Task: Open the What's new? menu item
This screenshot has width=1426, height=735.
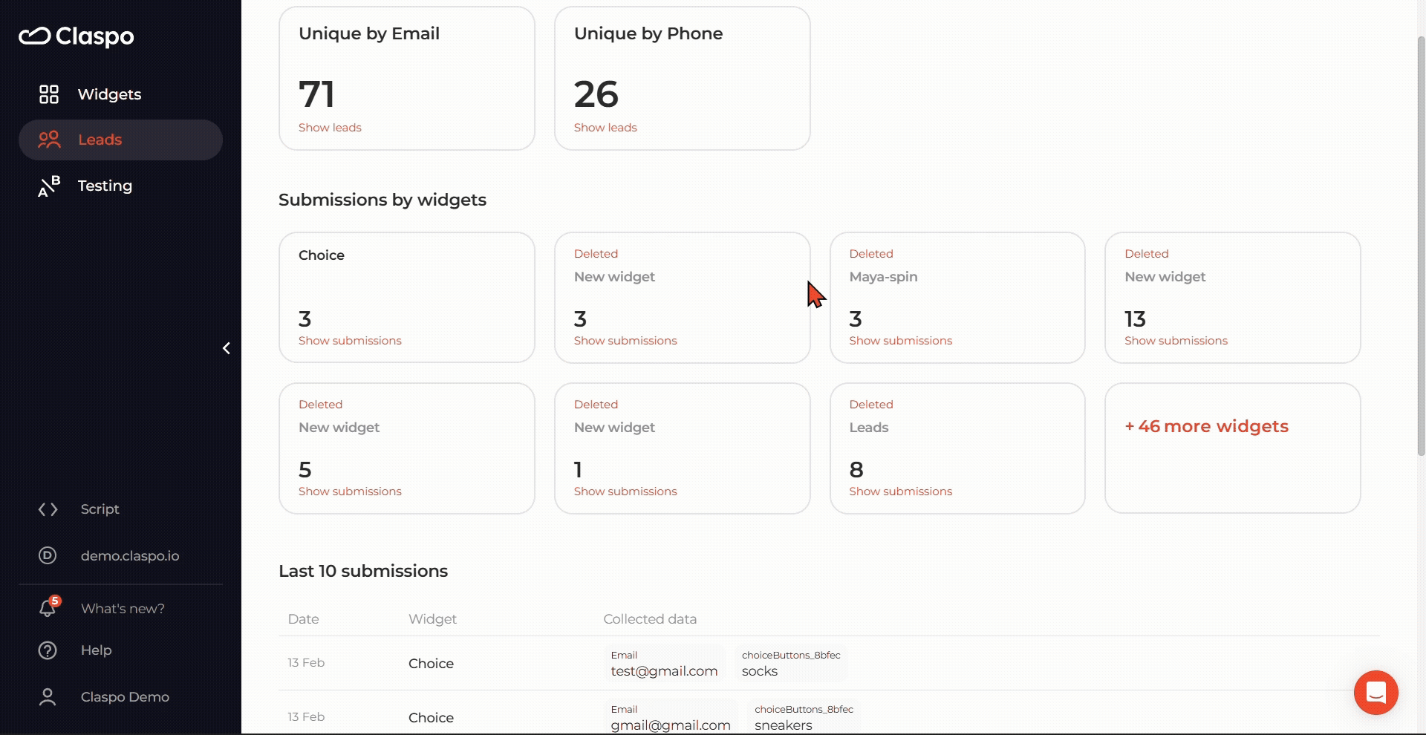Action: click(123, 609)
